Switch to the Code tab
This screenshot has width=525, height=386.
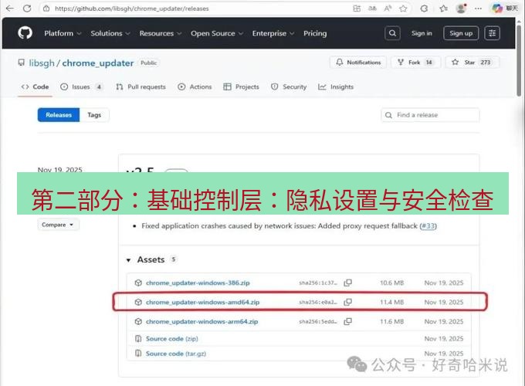35,87
